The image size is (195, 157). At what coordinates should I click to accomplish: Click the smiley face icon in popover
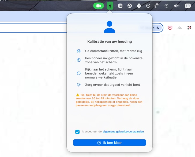[x=78, y=73]
